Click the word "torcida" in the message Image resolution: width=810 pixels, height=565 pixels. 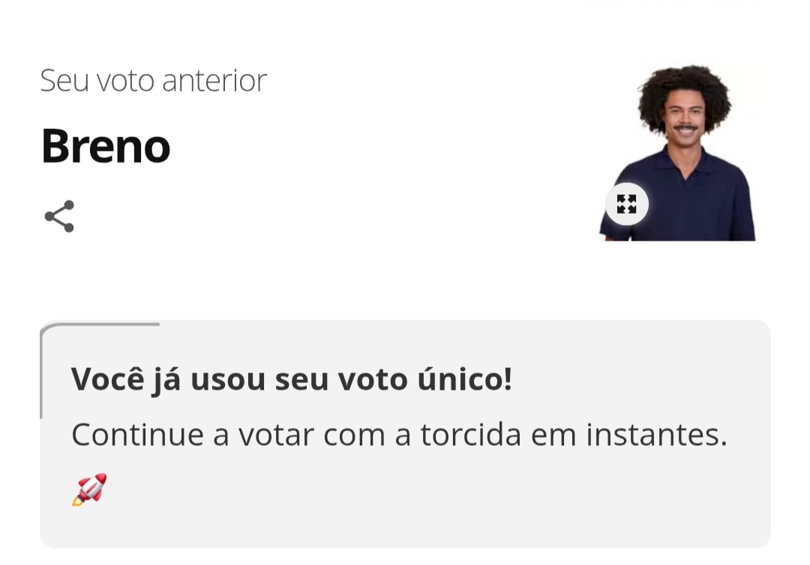[470, 435]
